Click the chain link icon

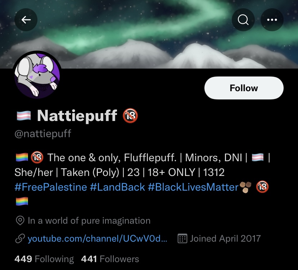(20, 239)
